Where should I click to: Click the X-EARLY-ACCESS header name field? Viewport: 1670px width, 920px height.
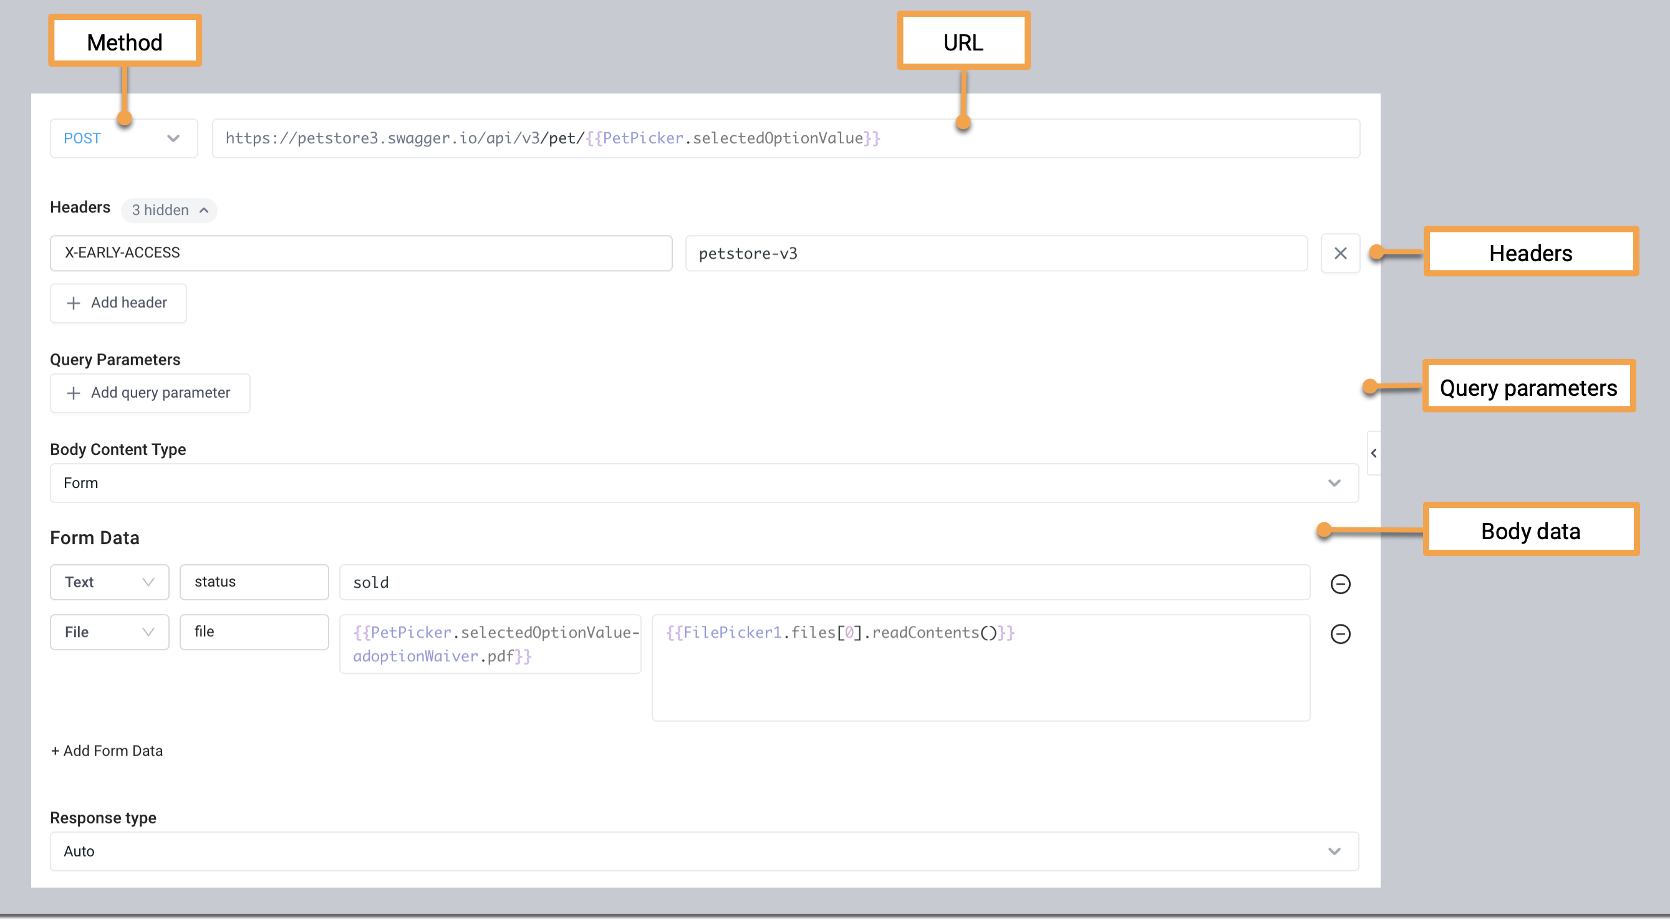360,253
